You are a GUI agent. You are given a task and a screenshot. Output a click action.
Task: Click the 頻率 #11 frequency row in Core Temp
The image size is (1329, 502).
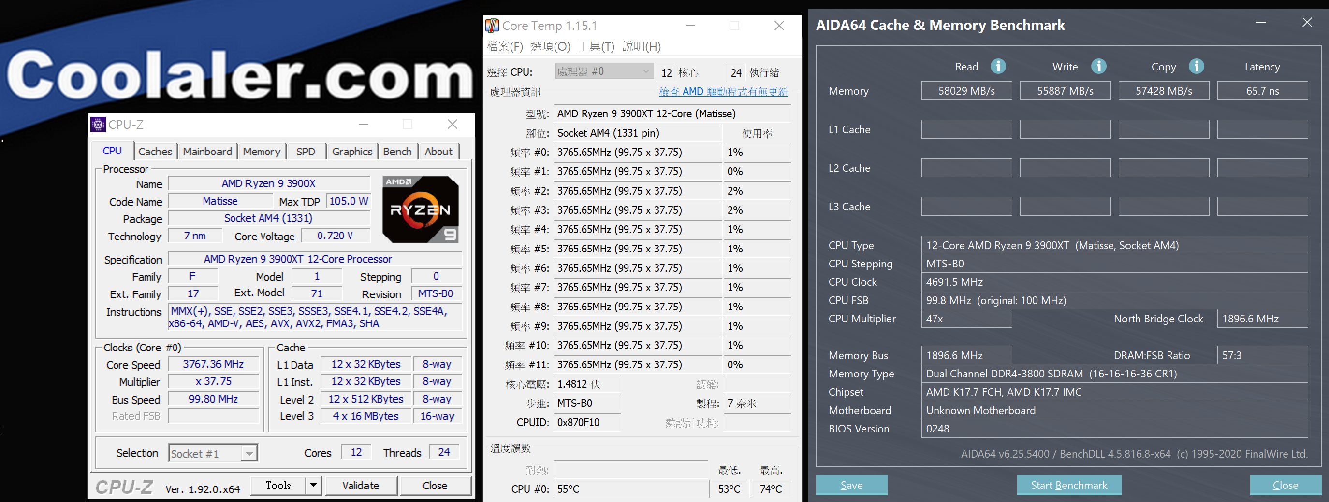coord(638,364)
